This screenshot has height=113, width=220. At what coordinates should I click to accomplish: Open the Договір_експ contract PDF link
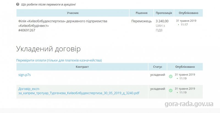tap(79, 91)
